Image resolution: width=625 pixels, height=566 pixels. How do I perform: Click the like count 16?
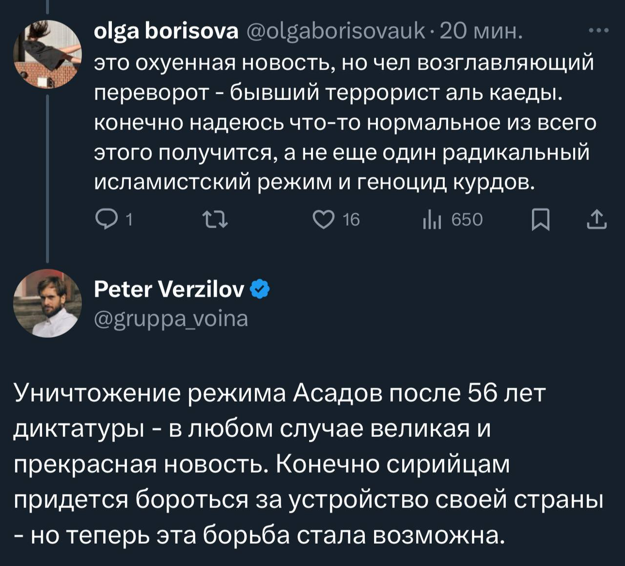(351, 221)
